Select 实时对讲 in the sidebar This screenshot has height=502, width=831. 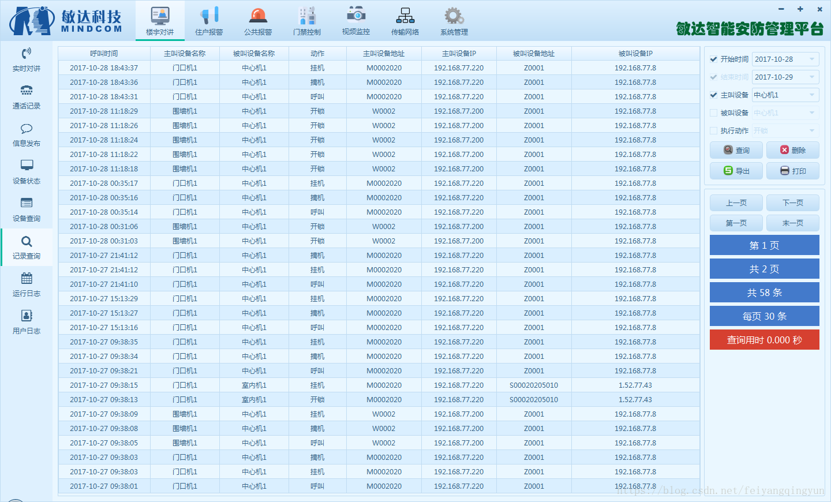(27, 60)
